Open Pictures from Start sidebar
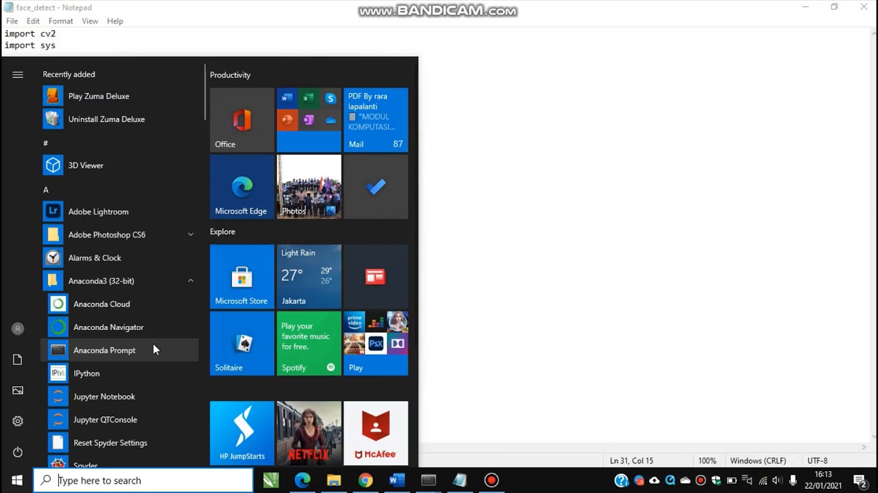Viewport: 878px width, 493px height. tap(18, 390)
